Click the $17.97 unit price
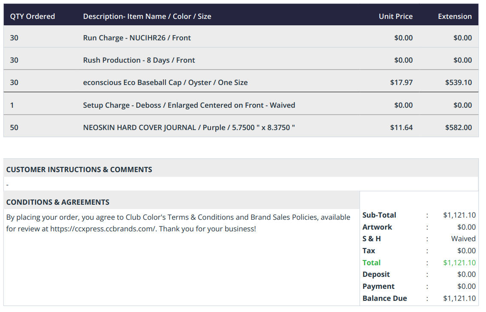The image size is (486, 312). (401, 82)
